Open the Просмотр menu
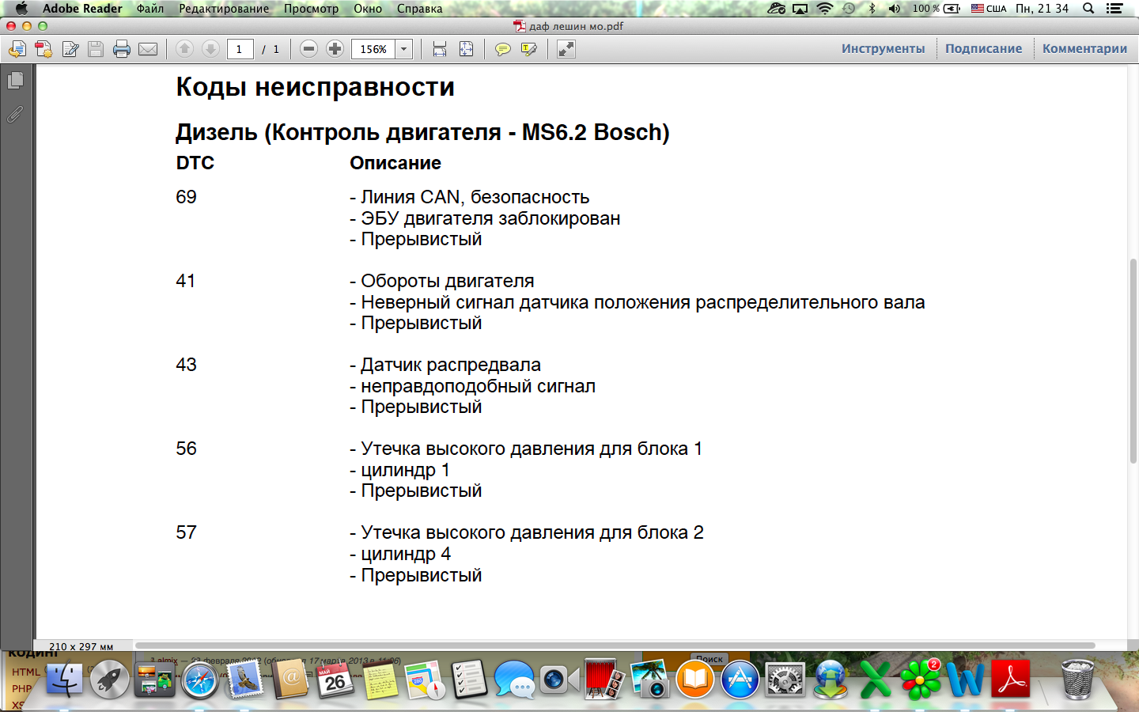Screen dimensions: 1139x712 click(x=311, y=9)
